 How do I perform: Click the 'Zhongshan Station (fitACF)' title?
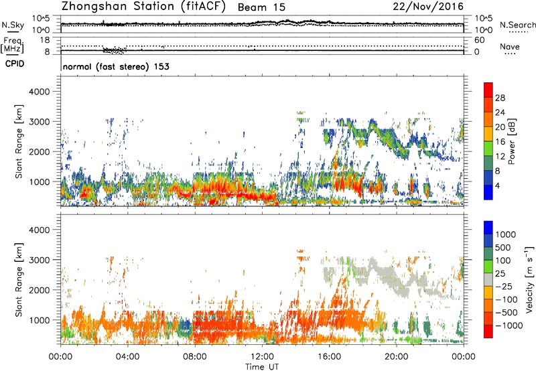pos(143,7)
